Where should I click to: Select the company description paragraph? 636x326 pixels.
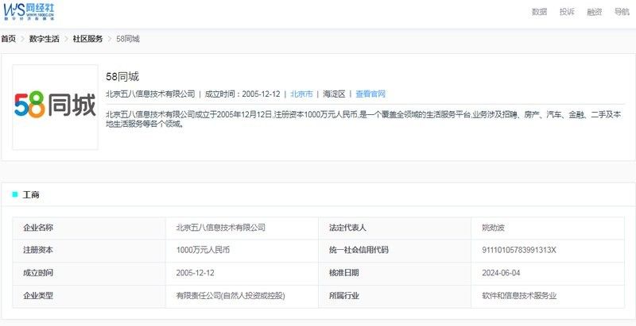(363, 120)
